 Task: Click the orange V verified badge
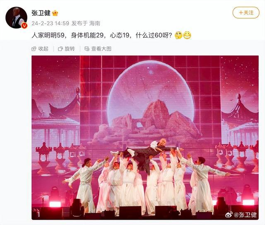coord(24,26)
